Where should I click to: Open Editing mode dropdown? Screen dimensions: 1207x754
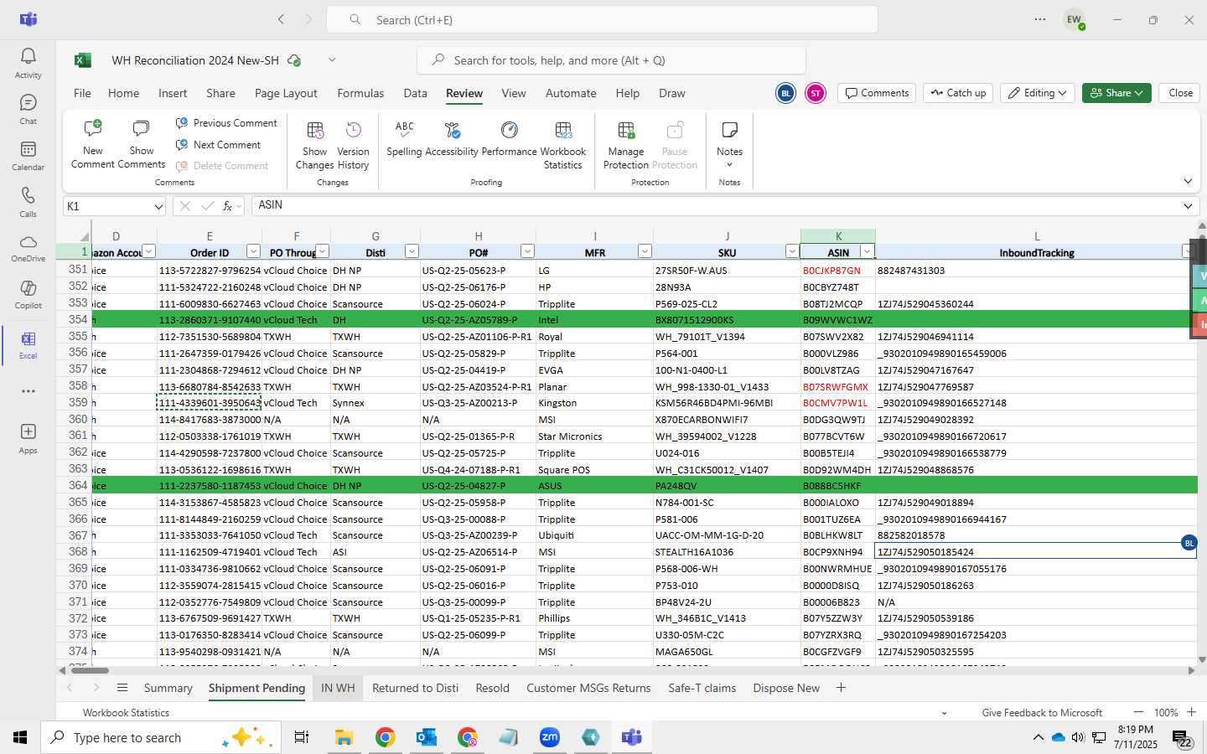click(1038, 93)
